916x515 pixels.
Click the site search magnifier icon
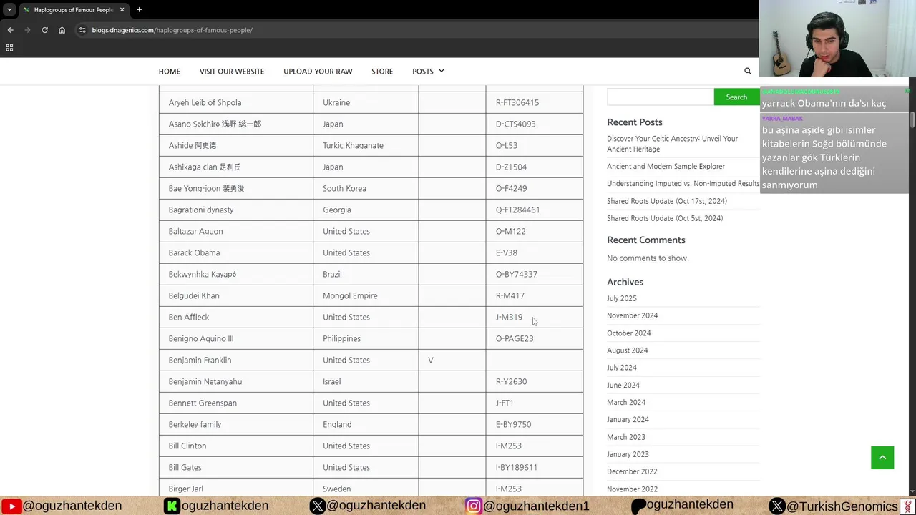pos(748,71)
